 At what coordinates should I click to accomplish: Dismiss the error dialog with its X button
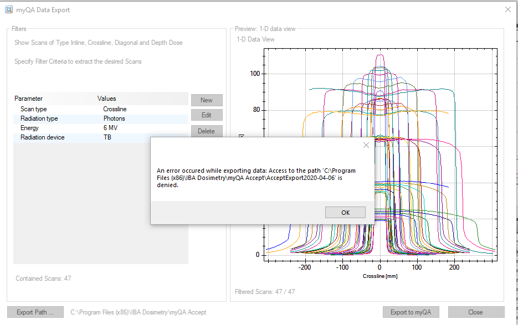tap(366, 145)
